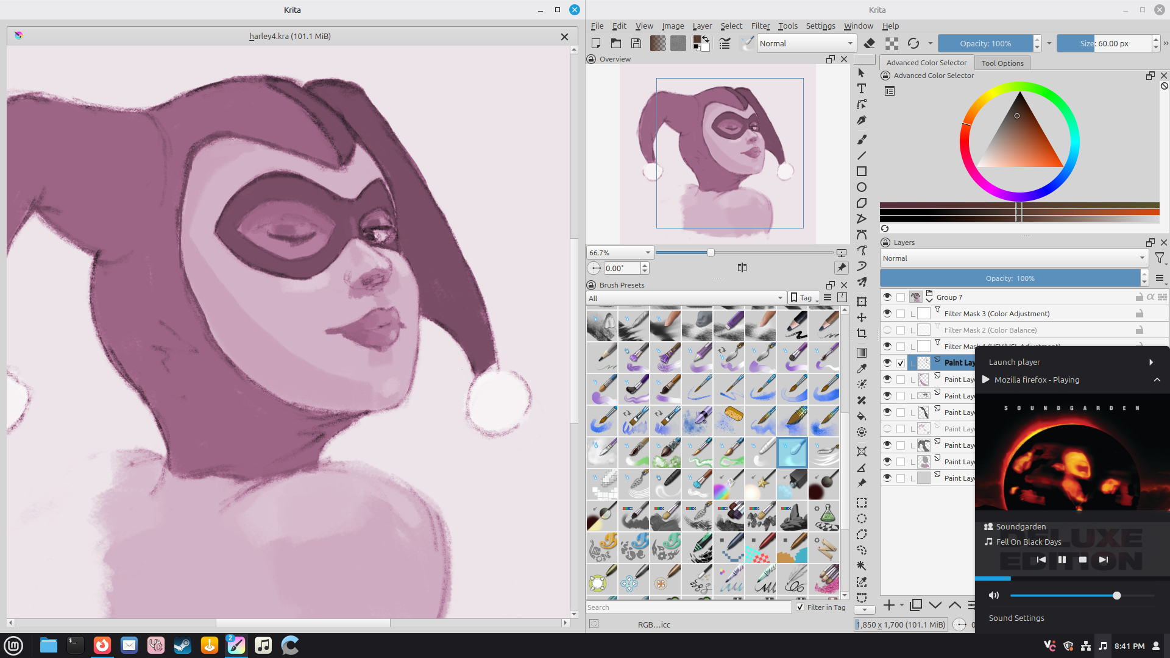Show hidden Filter Mask 2 layer
The height and width of the screenshot is (658, 1170).
pos(887,330)
